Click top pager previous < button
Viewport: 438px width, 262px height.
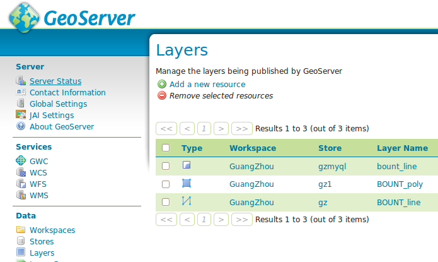(x=187, y=129)
